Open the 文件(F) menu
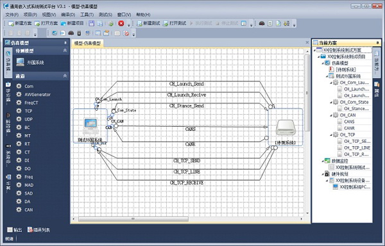Image resolution: width=385 pixels, height=246 pixels. [x=12, y=15]
